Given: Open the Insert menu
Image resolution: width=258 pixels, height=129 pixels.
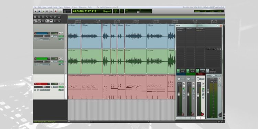Looking at the screenshot, I should point(50,7).
